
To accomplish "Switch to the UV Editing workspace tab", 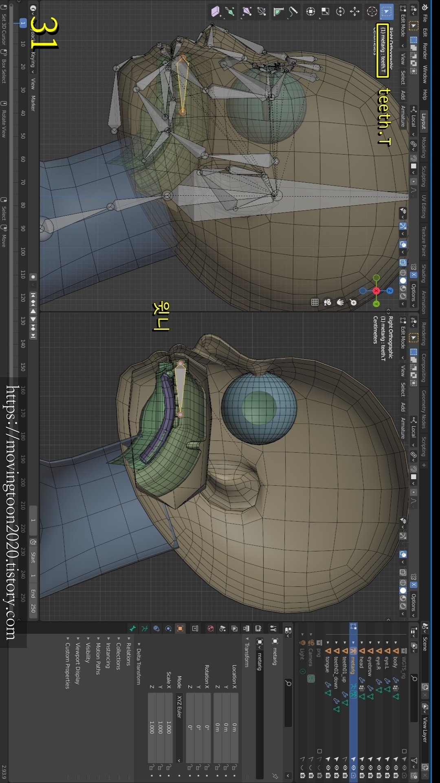I will [x=424, y=207].
